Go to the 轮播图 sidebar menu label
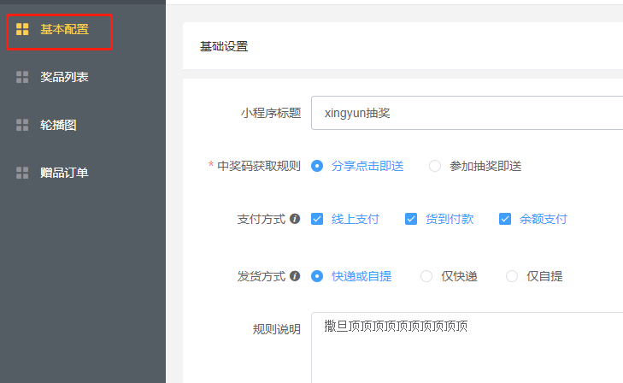This screenshot has height=383, width=623. (x=58, y=126)
